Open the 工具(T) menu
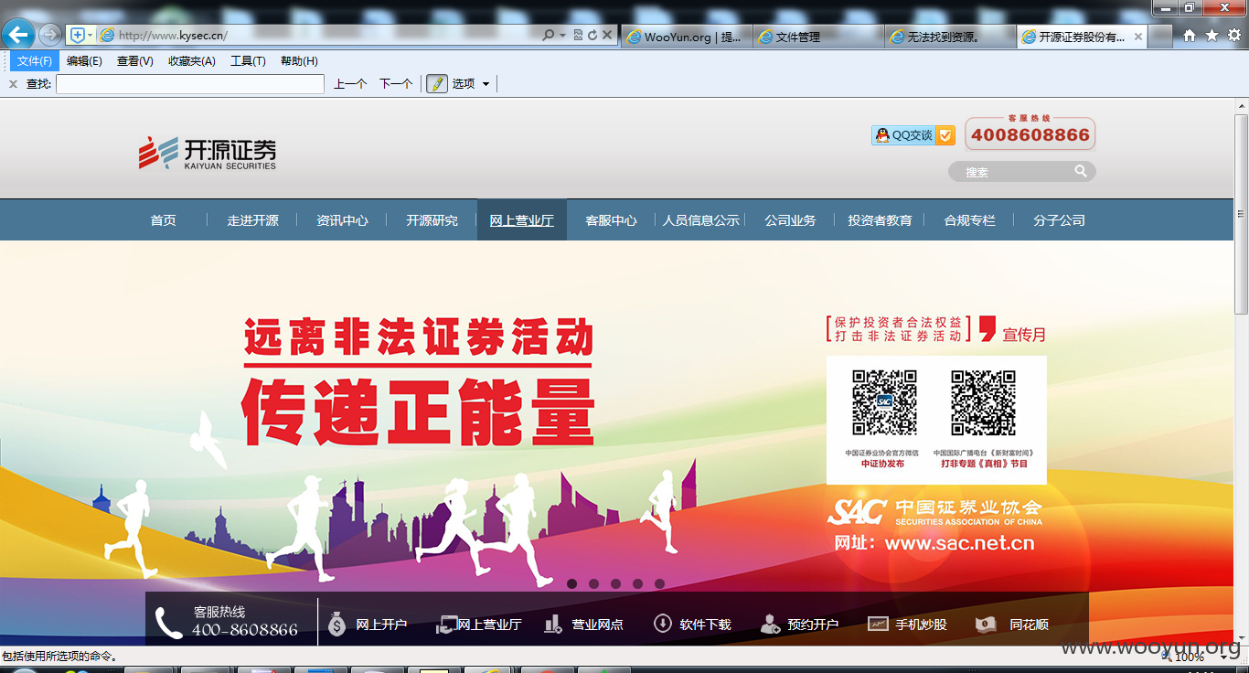This screenshot has width=1249, height=673. pyautogui.click(x=248, y=60)
